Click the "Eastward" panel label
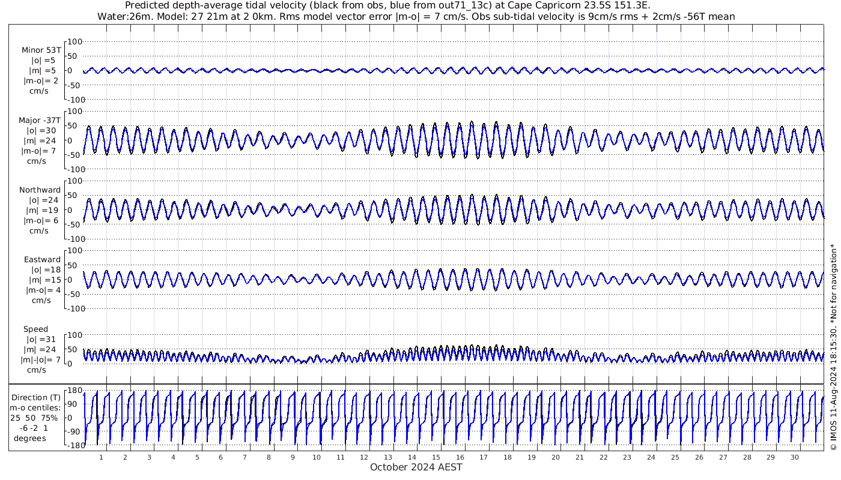The width and height of the screenshot is (841, 480). [x=42, y=260]
